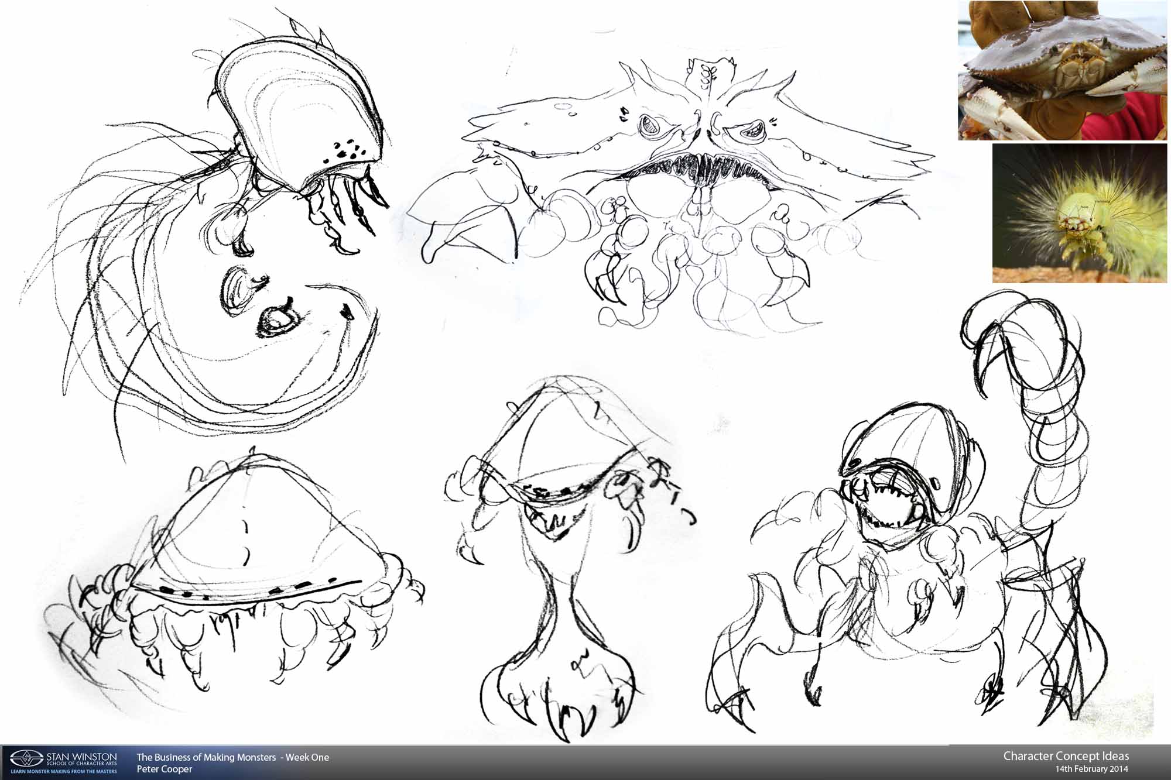1171x780 pixels.
Task: Click the crab reference photo thumbnail
Action: pos(1062,70)
